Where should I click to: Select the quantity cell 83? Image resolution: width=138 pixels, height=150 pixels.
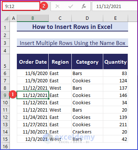[115, 73]
